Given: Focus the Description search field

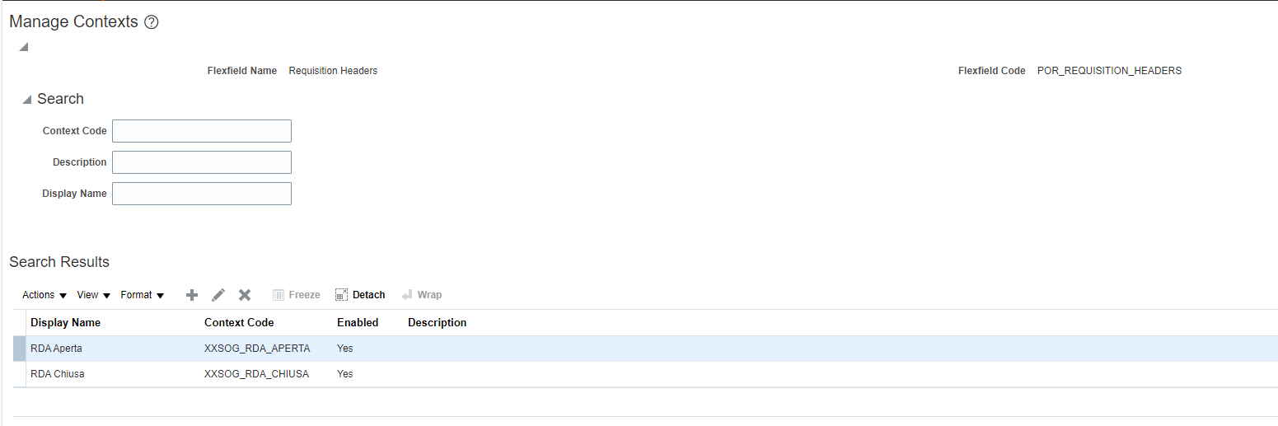Looking at the screenshot, I should [x=202, y=162].
